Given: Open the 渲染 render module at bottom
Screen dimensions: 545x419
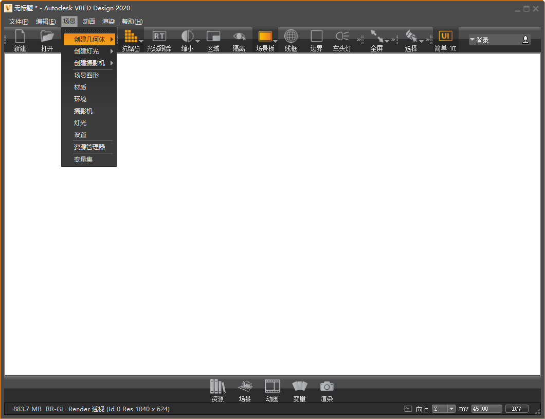Looking at the screenshot, I should pos(326,390).
